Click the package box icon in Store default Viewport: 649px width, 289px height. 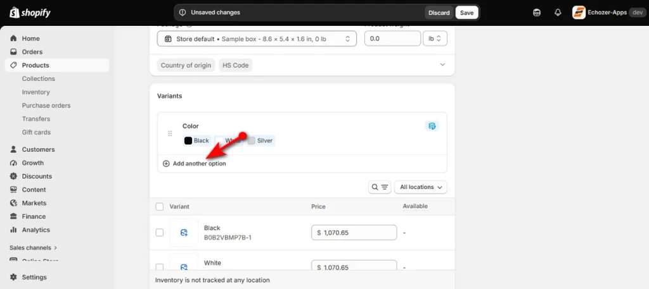(167, 39)
